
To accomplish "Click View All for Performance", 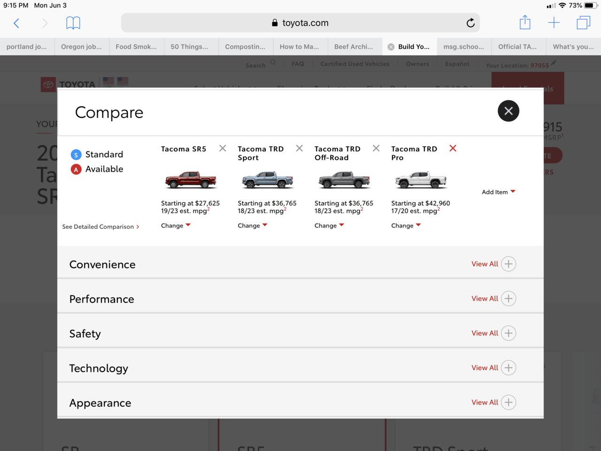I will tap(485, 299).
